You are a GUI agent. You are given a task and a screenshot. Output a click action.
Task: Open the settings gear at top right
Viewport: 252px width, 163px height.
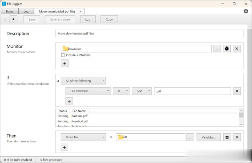246,11
